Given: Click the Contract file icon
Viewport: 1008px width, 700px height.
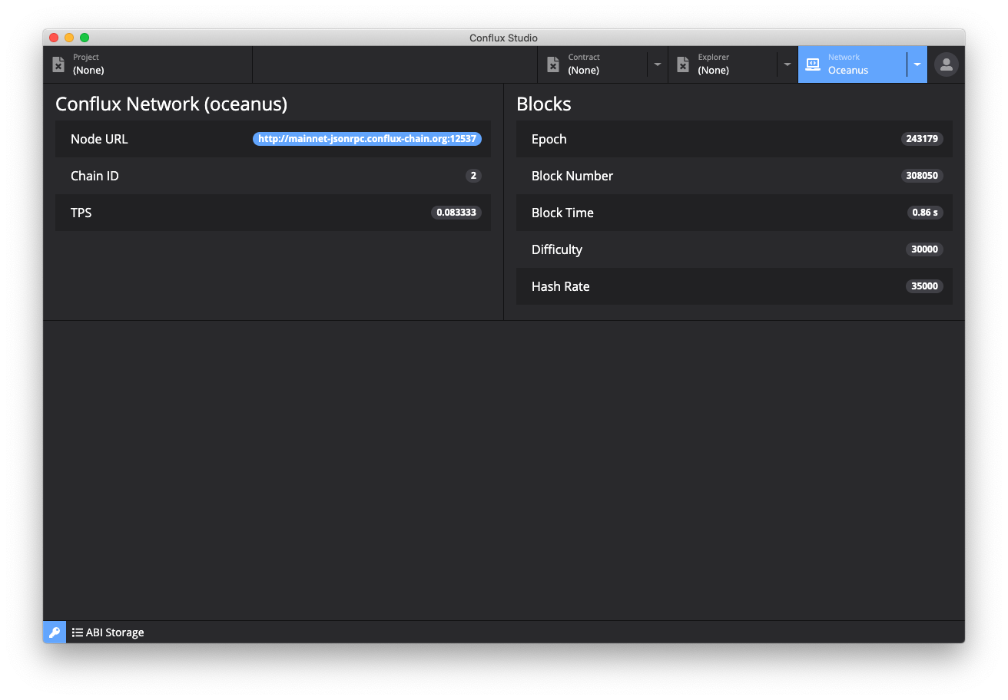Looking at the screenshot, I should (553, 64).
